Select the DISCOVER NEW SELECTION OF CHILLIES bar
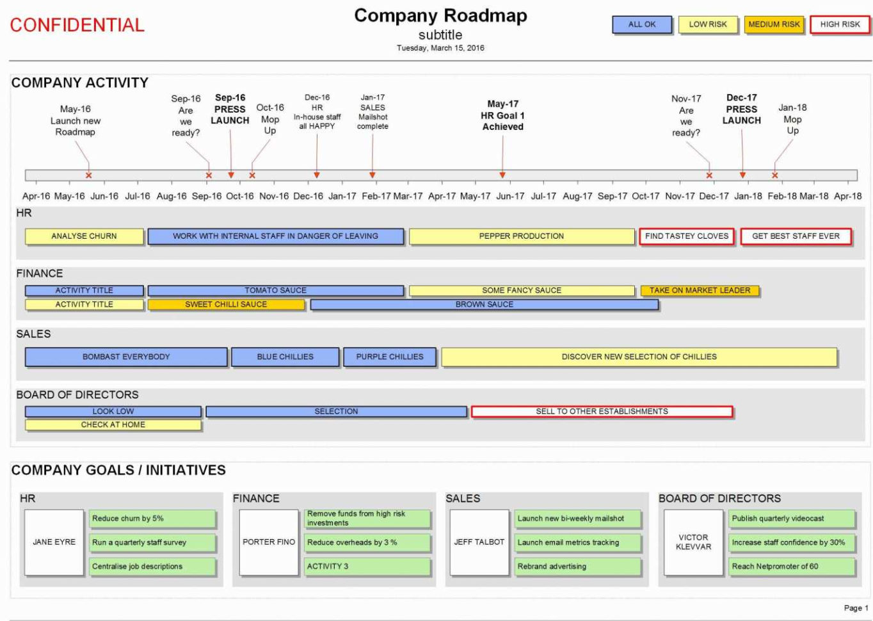The height and width of the screenshot is (621, 873). point(639,356)
